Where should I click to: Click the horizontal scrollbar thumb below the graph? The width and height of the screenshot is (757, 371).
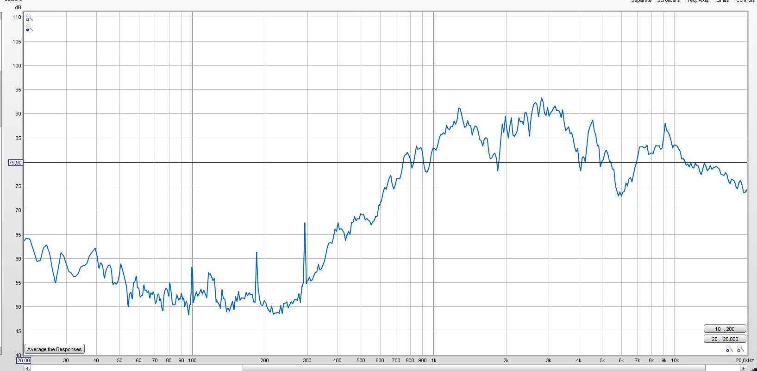tap(474, 368)
